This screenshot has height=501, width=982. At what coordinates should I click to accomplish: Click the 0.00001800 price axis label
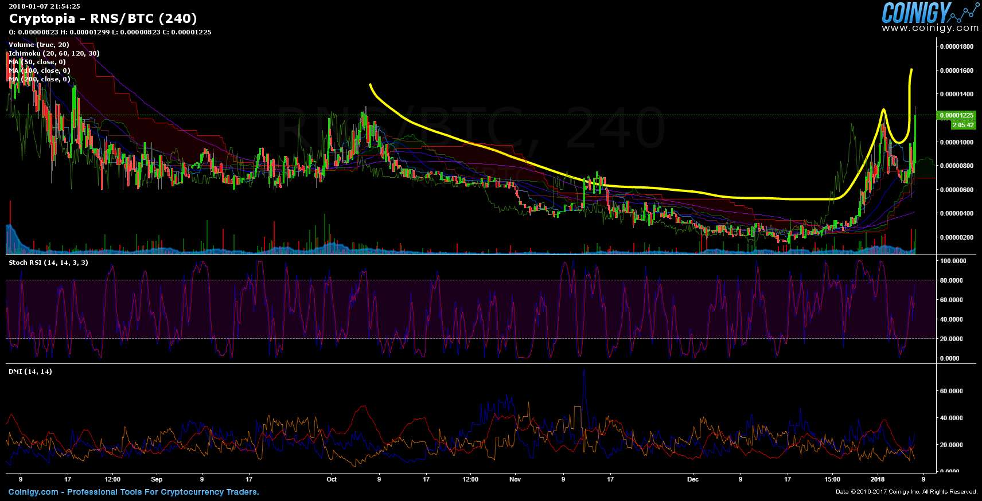(x=956, y=46)
